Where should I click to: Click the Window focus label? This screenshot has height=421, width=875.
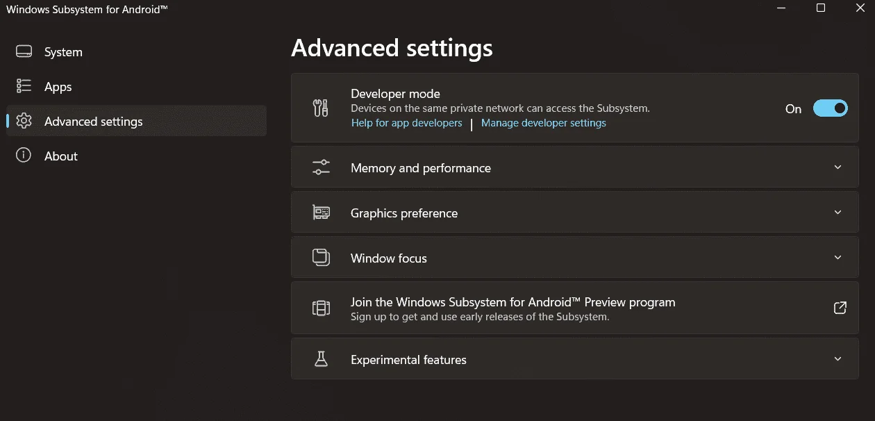pos(389,258)
